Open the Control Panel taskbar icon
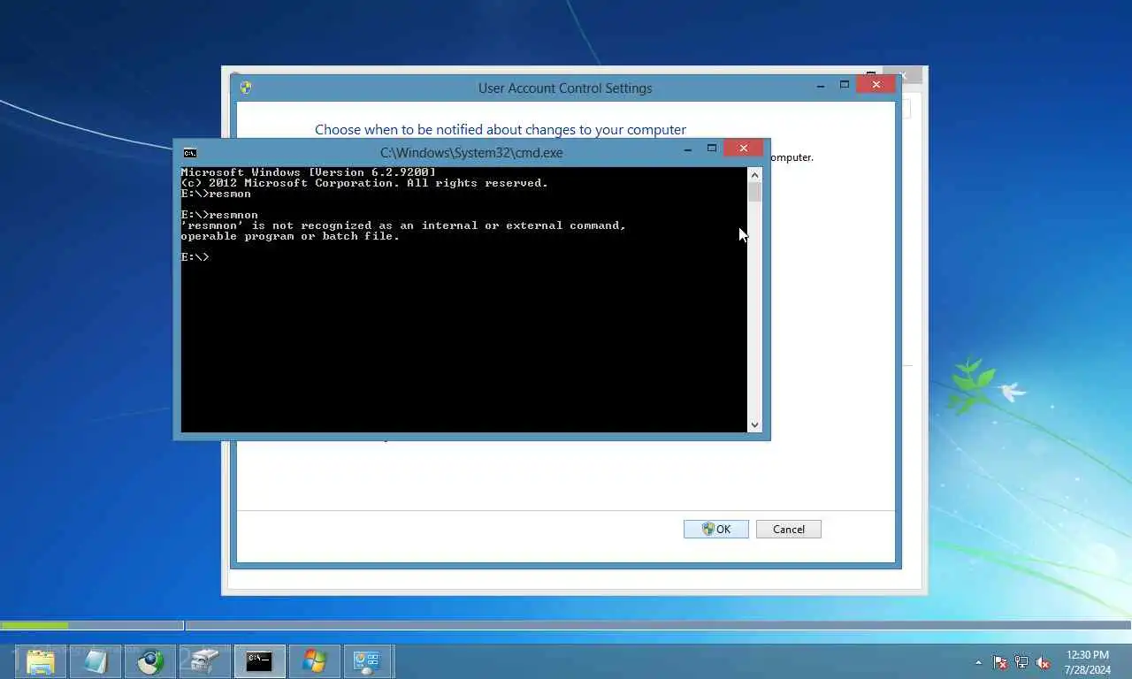The image size is (1132, 679). coord(368,660)
